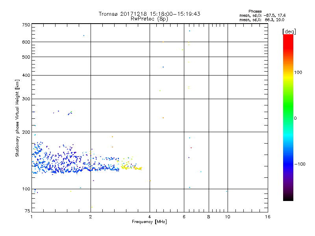Click the y-axis tick label '500'
Viewport: 315px width, 236px height.
point(26,57)
